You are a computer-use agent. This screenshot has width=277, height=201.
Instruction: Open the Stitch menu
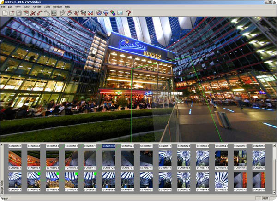coord(27,7)
